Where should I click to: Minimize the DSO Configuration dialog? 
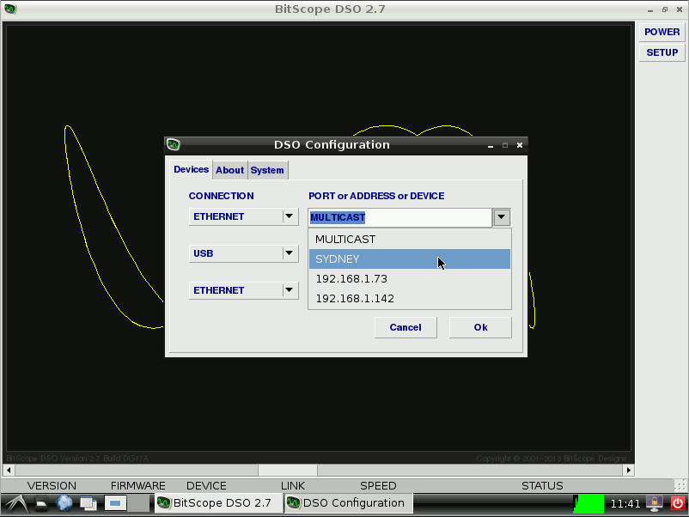tap(491, 145)
